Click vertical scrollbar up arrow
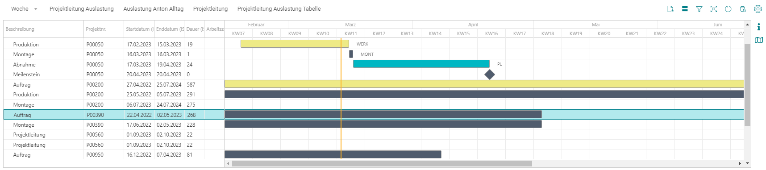Screen dimensions: 766x170 [748, 25]
